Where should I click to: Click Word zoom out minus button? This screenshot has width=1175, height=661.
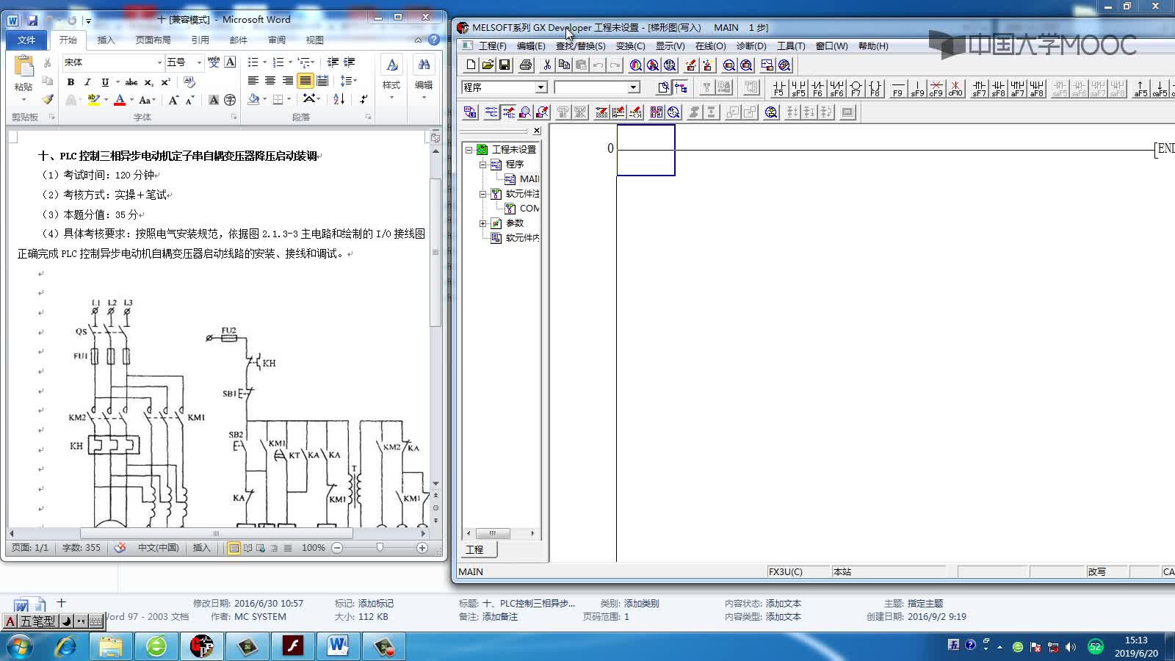(x=337, y=548)
